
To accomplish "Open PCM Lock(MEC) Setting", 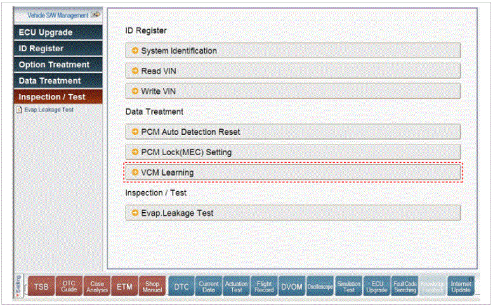I will click(x=293, y=152).
